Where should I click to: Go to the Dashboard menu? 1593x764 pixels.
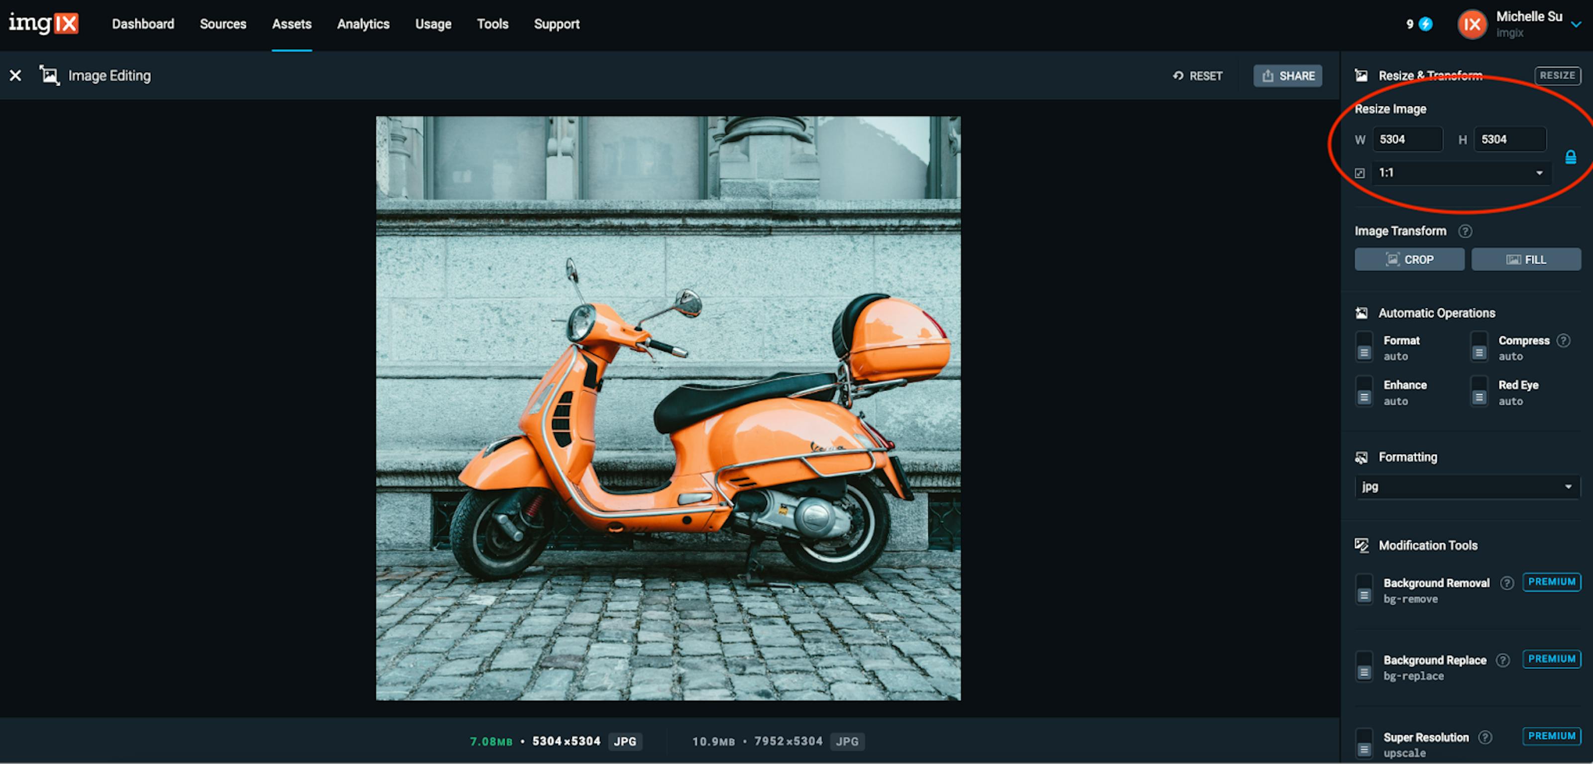coord(143,24)
